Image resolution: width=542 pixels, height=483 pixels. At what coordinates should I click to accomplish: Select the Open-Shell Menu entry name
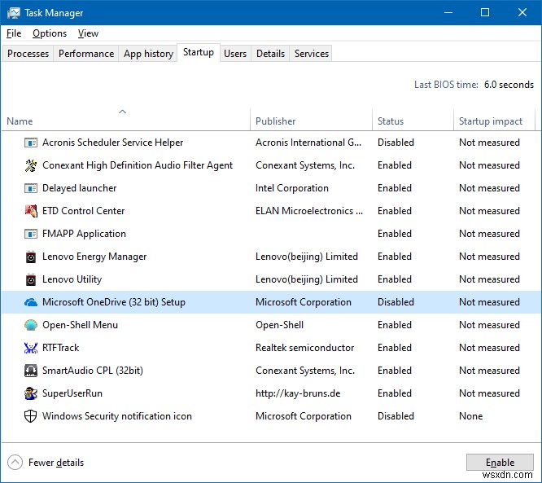pos(81,325)
